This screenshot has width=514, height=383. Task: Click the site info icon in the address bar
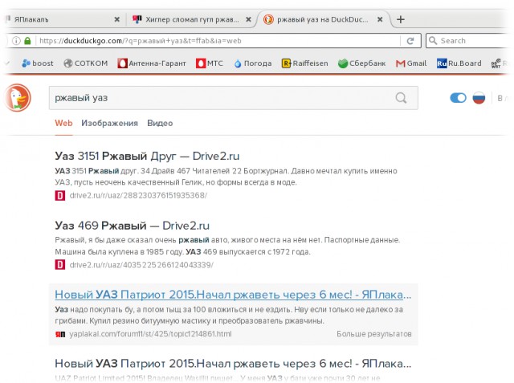point(16,41)
